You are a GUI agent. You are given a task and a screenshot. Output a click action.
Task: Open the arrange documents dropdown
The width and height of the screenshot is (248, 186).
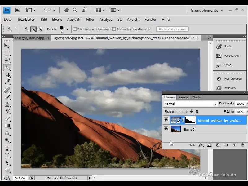coord(104,10)
